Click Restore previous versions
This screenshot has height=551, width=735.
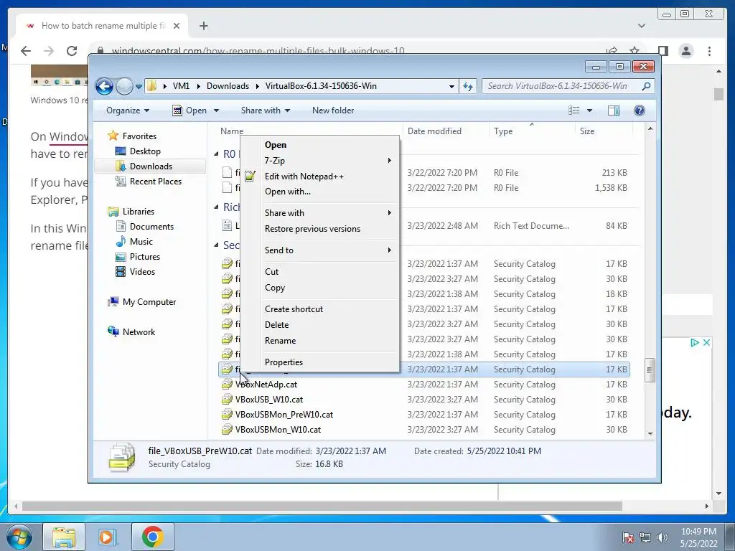coord(319,229)
